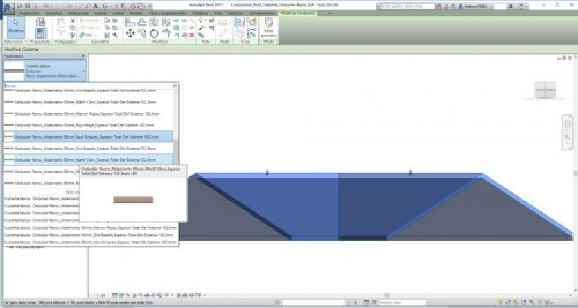
Task: Open the steering wheel on navigation bar
Action: [567, 124]
